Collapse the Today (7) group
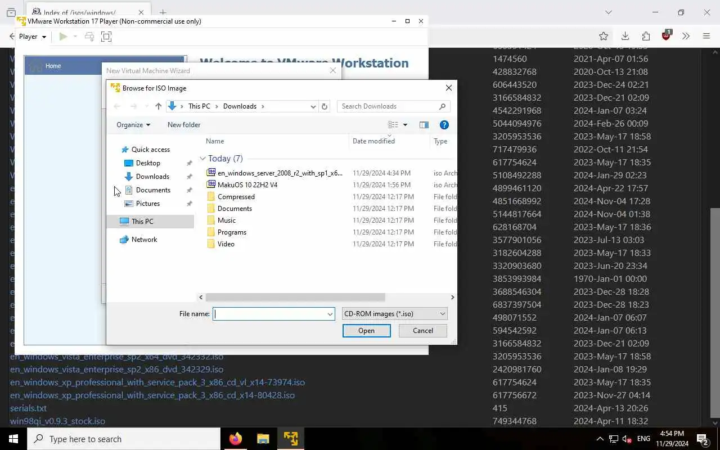Viewport: 720px width, 450px height. pyautogui.click(x=202, y=159)
